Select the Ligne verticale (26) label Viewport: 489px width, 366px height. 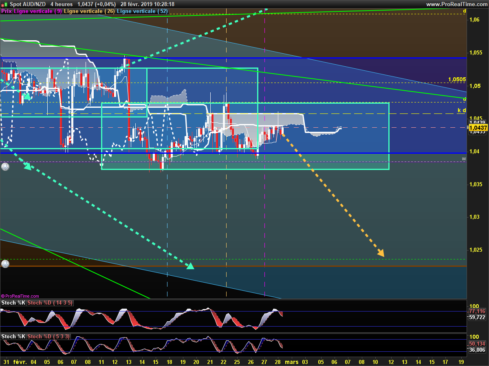90,11
